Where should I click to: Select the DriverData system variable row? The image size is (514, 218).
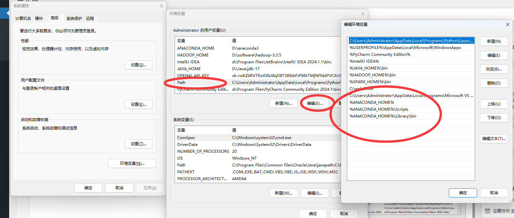258,145
